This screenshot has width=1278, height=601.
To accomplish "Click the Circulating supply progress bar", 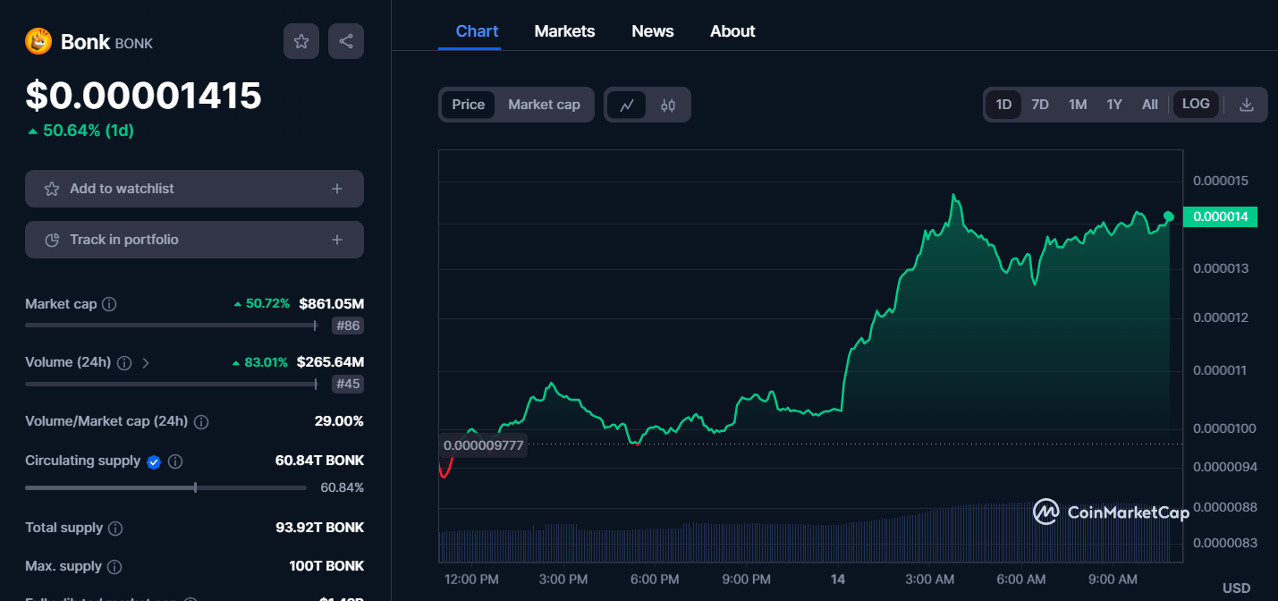I will tap(165, 487).
